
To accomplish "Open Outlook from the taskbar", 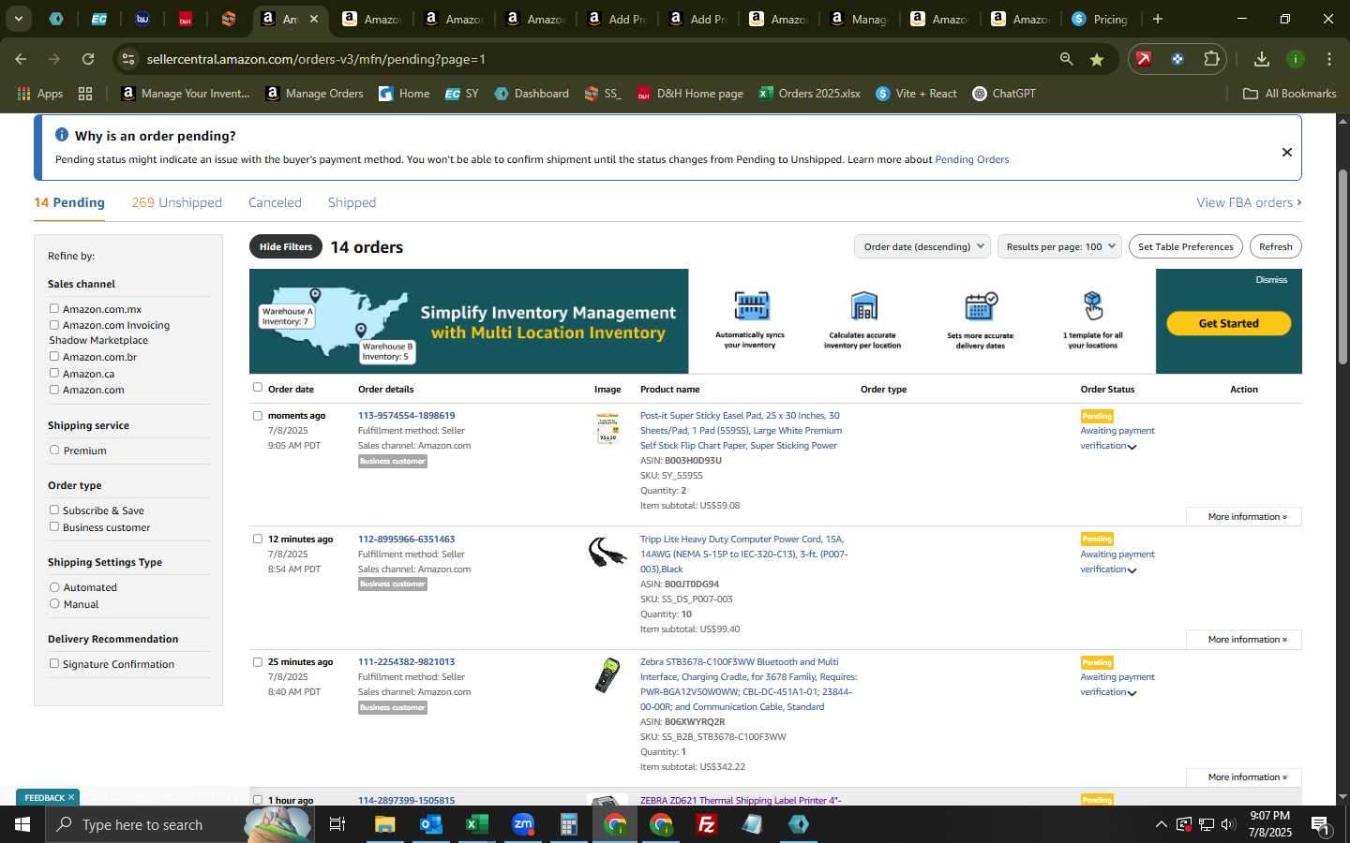I will (x=431, y=824).
